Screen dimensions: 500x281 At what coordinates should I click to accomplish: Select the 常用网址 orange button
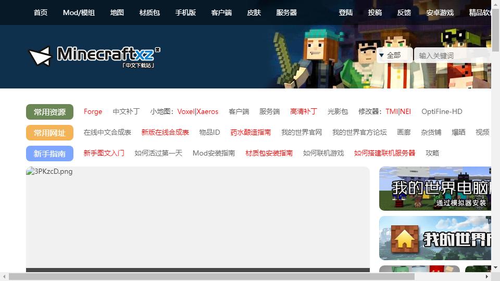pyautogui.click(x=50, y=133)
